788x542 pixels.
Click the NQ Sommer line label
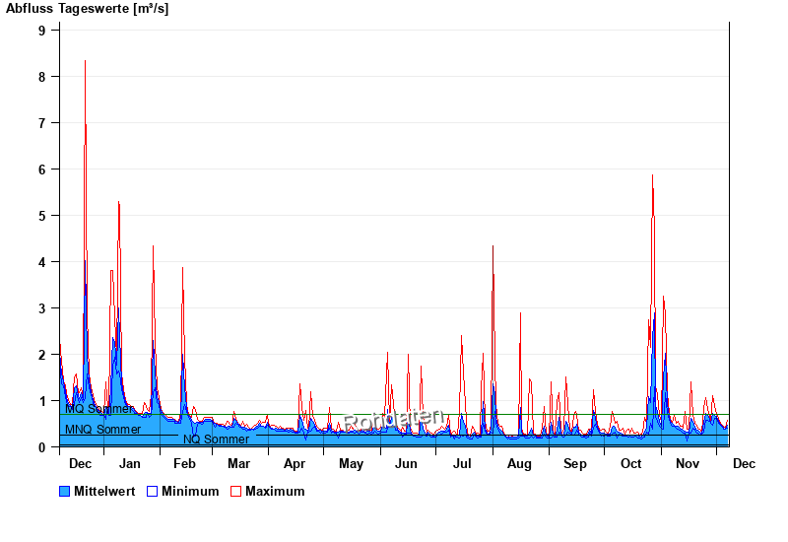pyautogui.click(x=216, y=440)
